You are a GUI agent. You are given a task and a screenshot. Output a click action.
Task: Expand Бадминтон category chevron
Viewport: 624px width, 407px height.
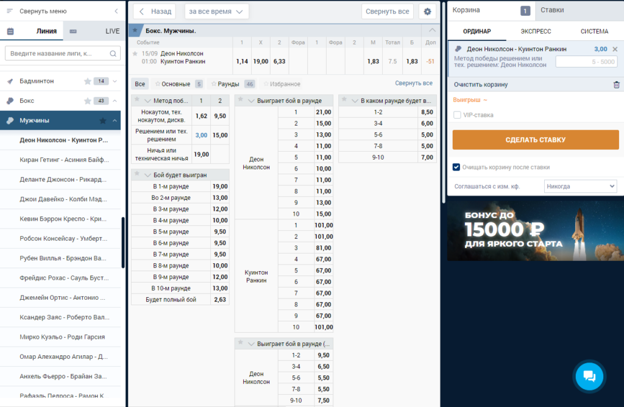[x=115, y=81]
